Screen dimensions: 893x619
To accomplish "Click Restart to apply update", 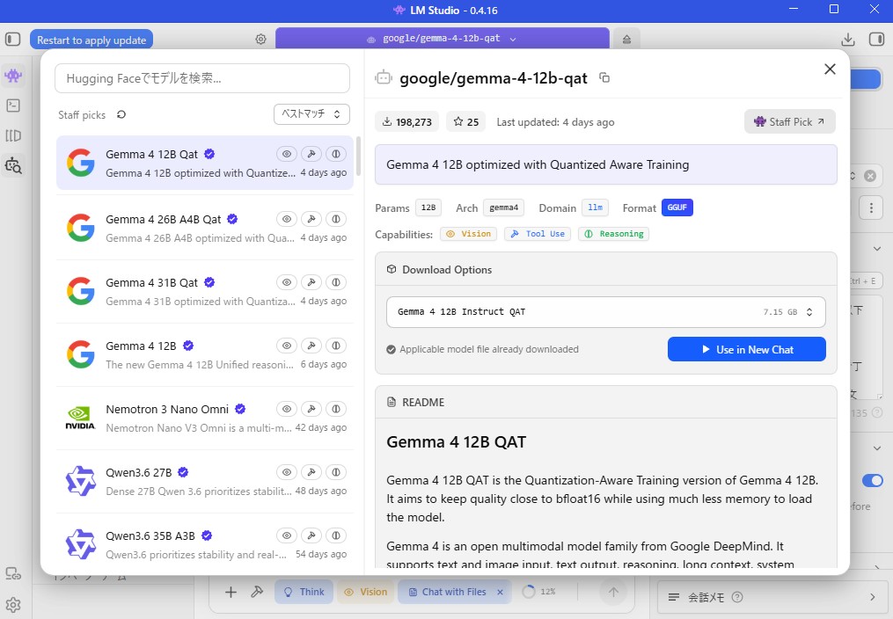I will (x=91, y=40).
